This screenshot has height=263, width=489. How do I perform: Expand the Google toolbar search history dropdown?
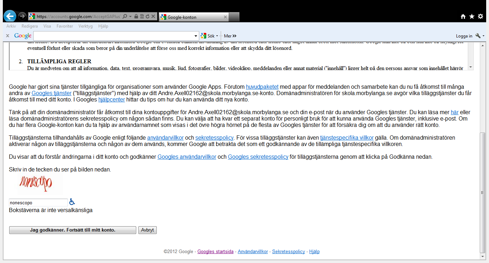(196, 36)
